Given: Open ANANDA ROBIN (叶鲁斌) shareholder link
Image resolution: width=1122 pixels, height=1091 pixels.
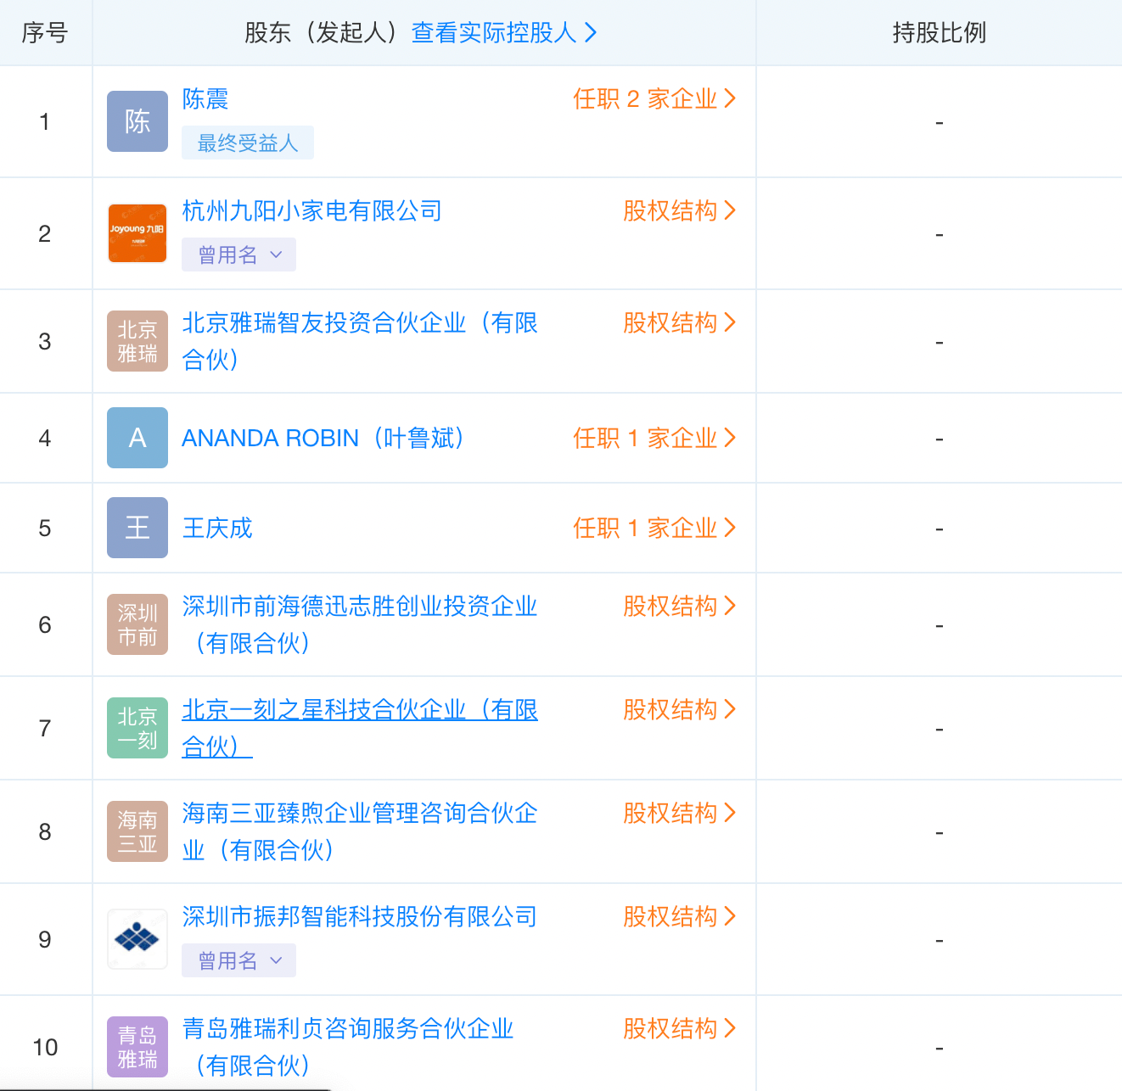Looking at the screenshot, I should 323,439.
